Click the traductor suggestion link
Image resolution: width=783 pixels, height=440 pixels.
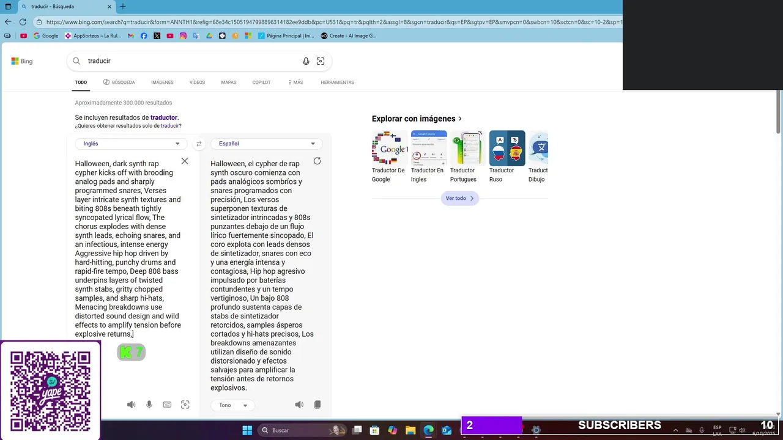(x=164, y=117)
